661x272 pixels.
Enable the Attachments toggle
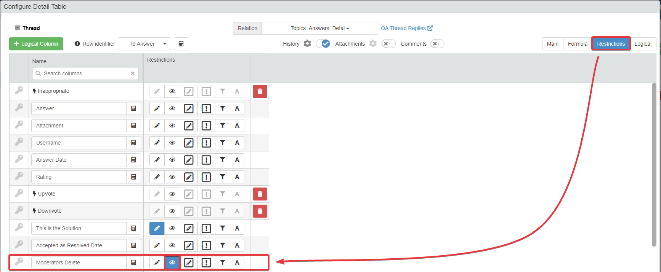click(388, 44)
